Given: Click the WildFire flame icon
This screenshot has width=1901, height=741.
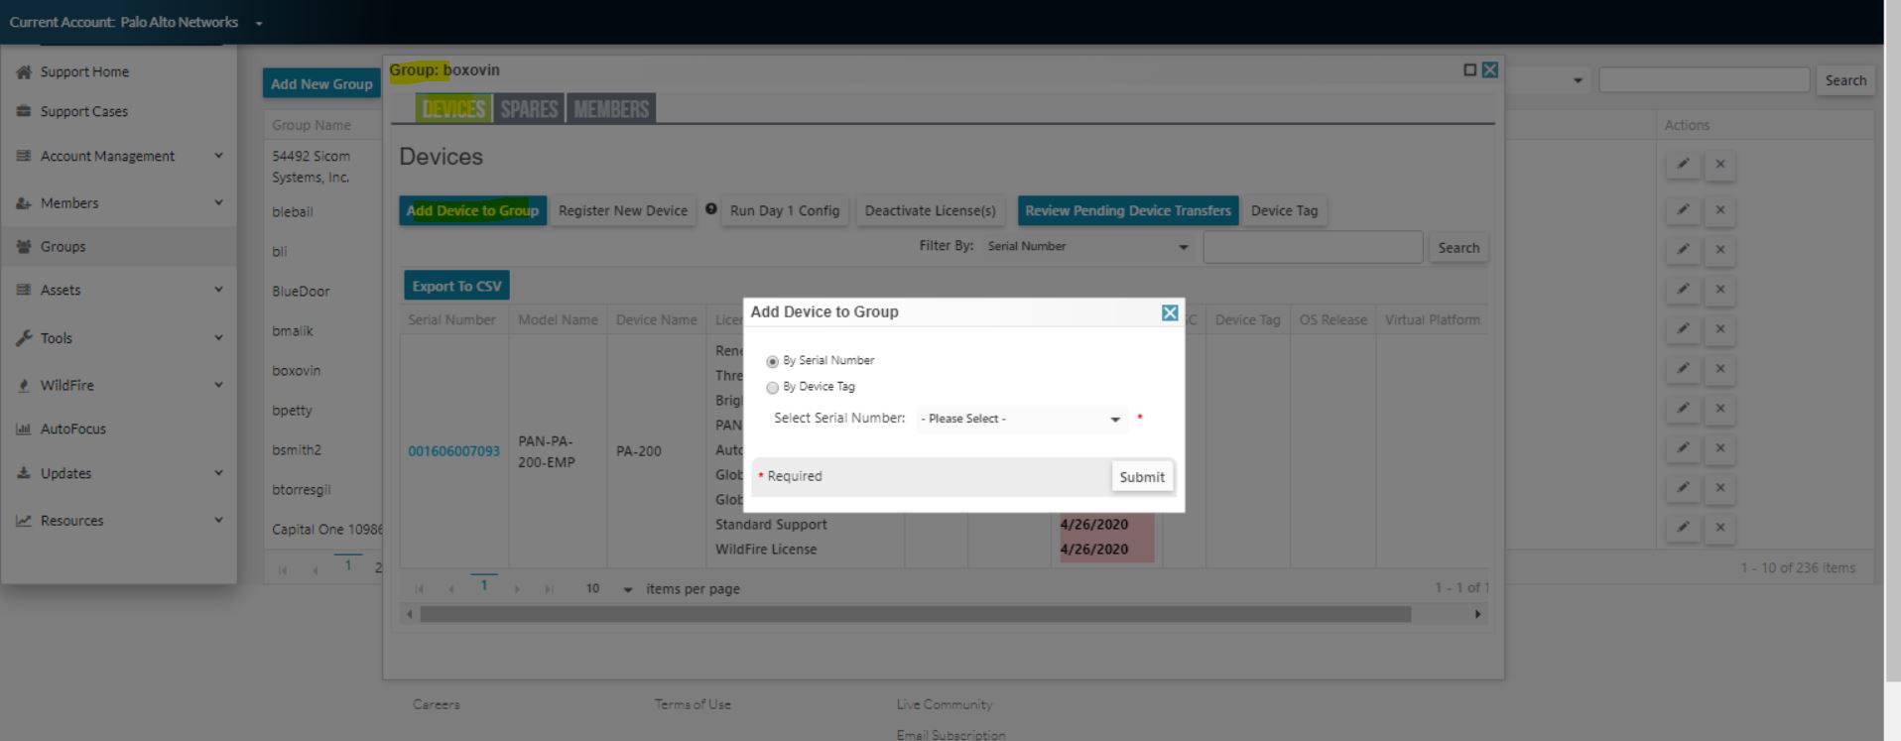Looking at the screenshot, I should [x=24, y=385].
